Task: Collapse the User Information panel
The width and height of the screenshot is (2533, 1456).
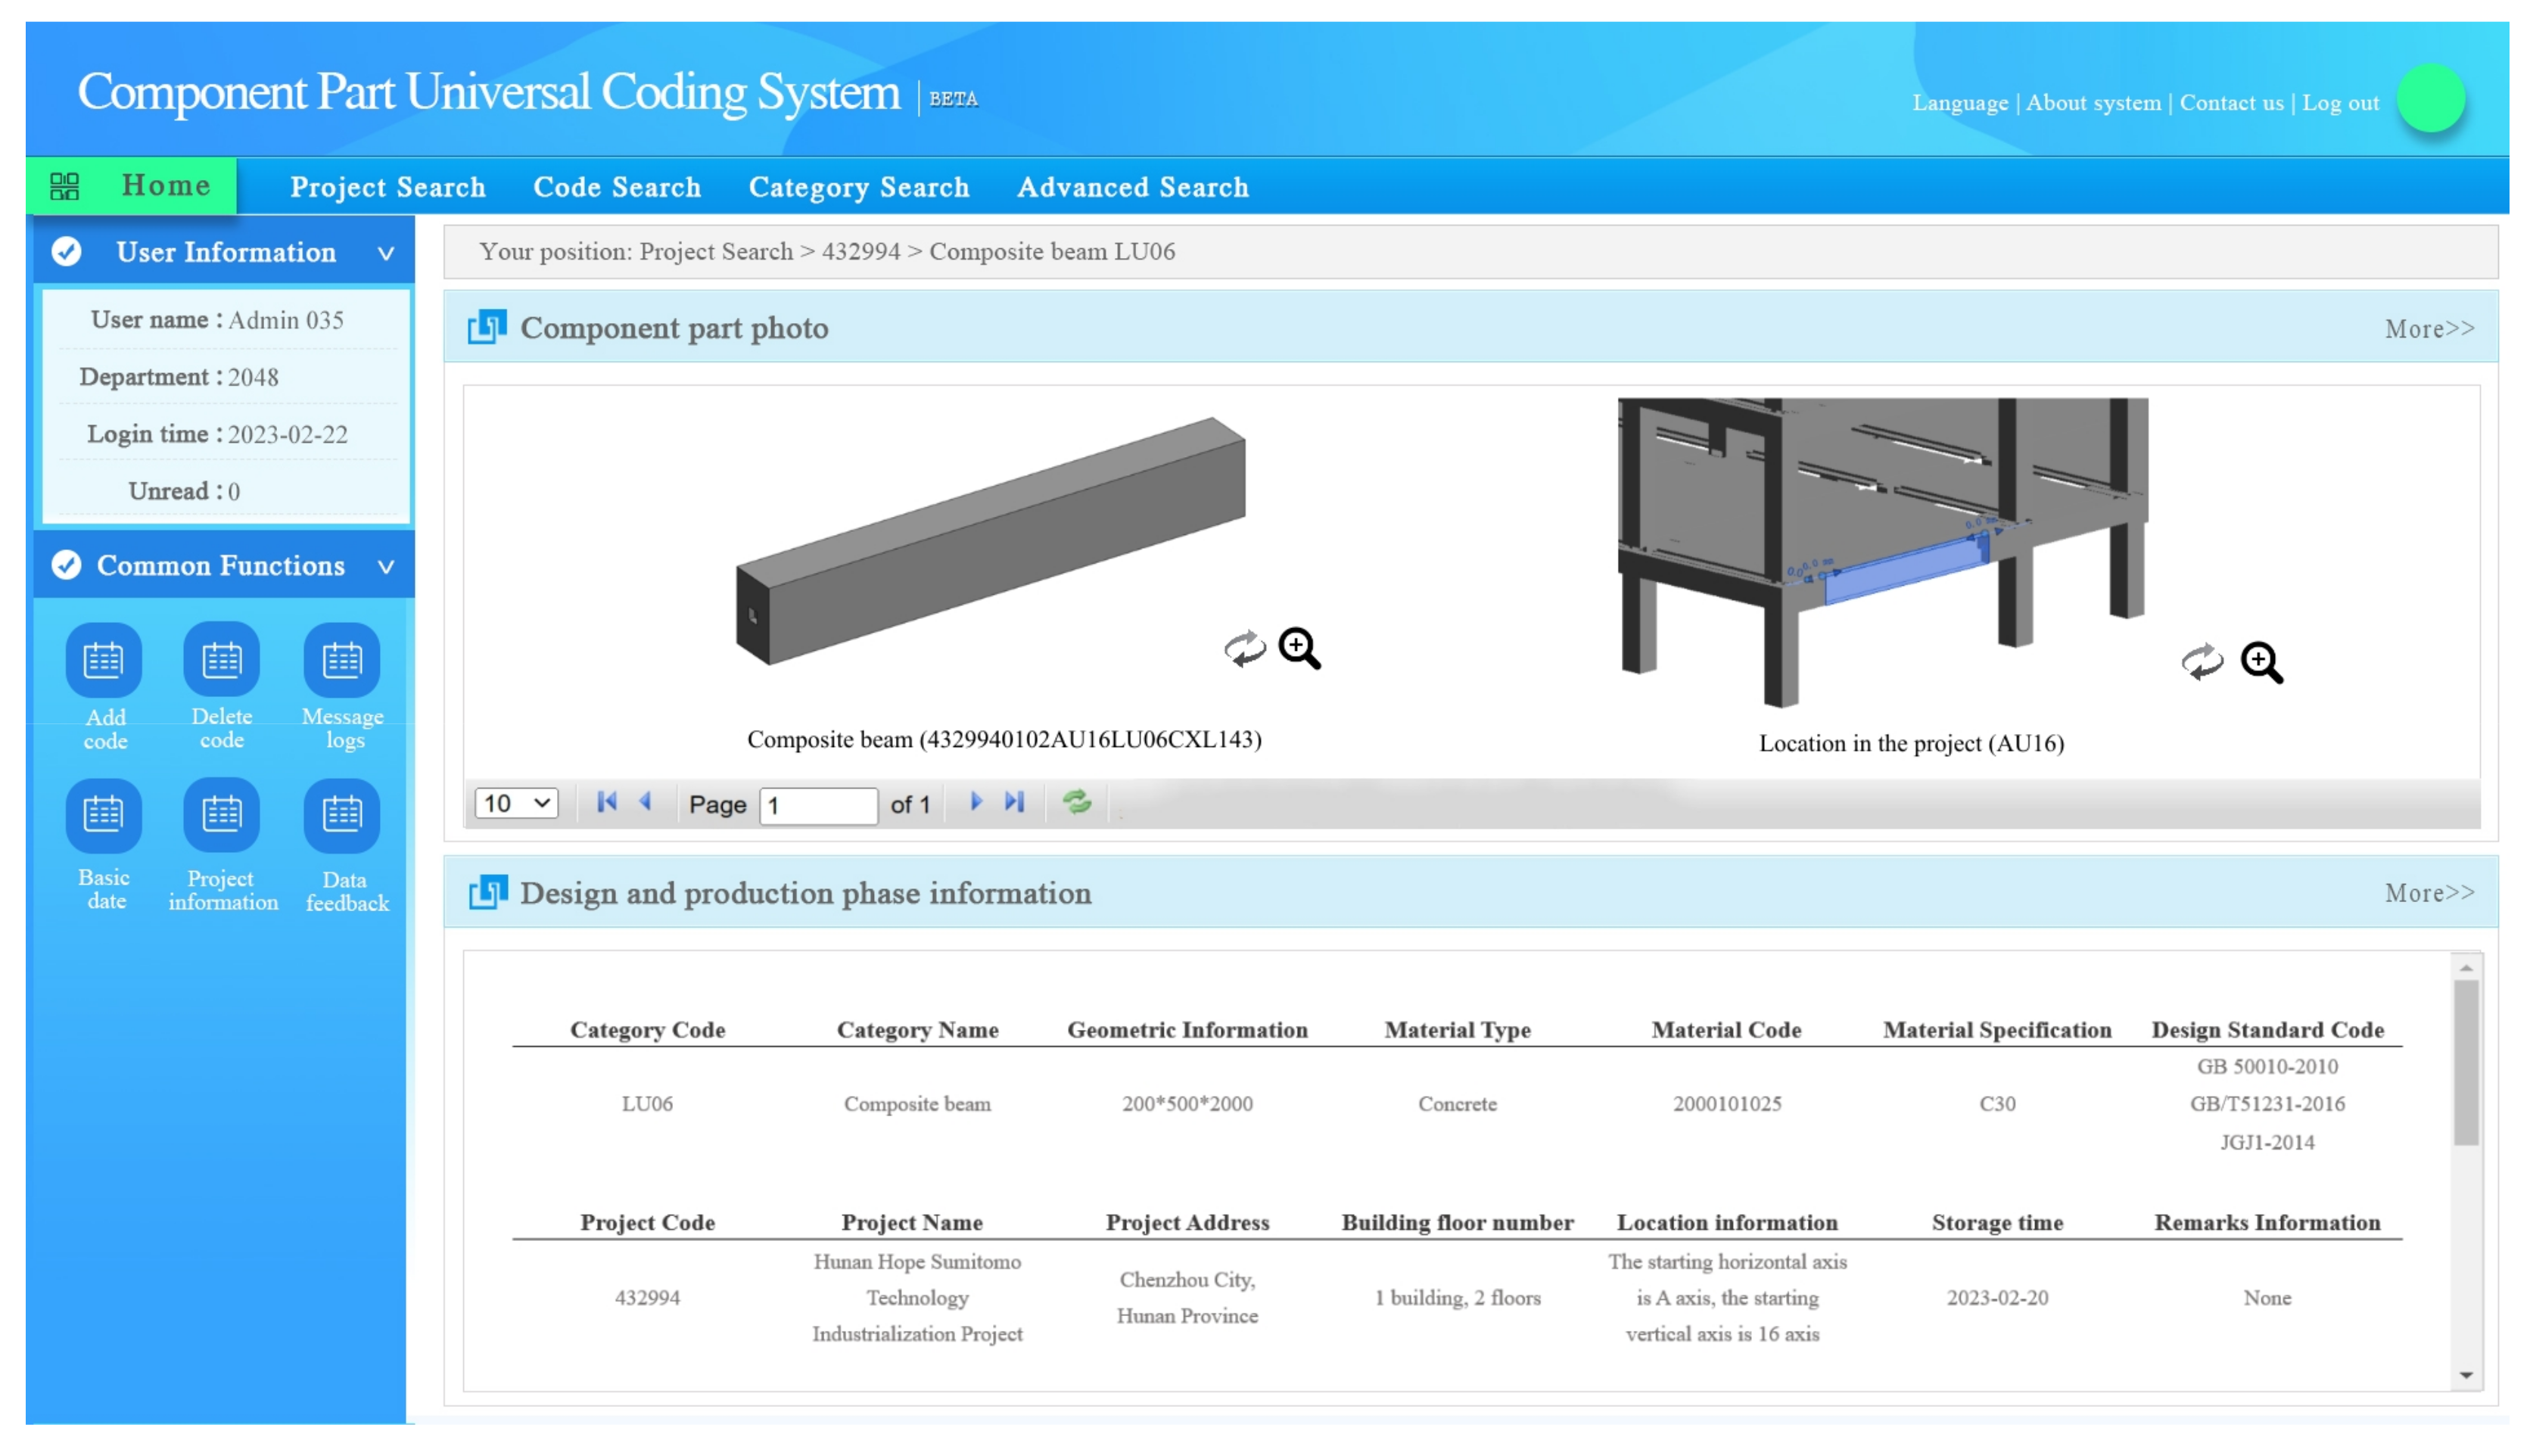Action: (385, 253)
